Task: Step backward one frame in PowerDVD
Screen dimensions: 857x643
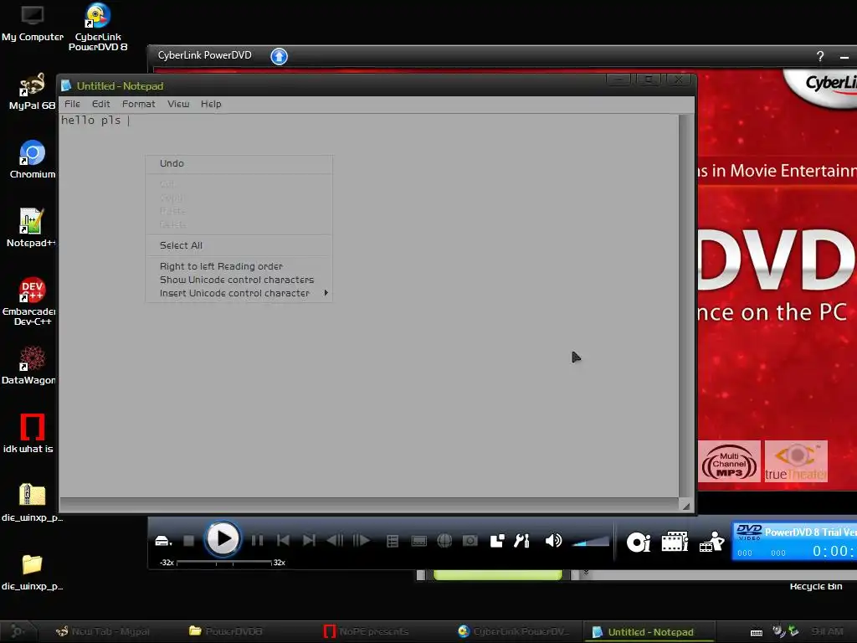Action: point(335,541)
